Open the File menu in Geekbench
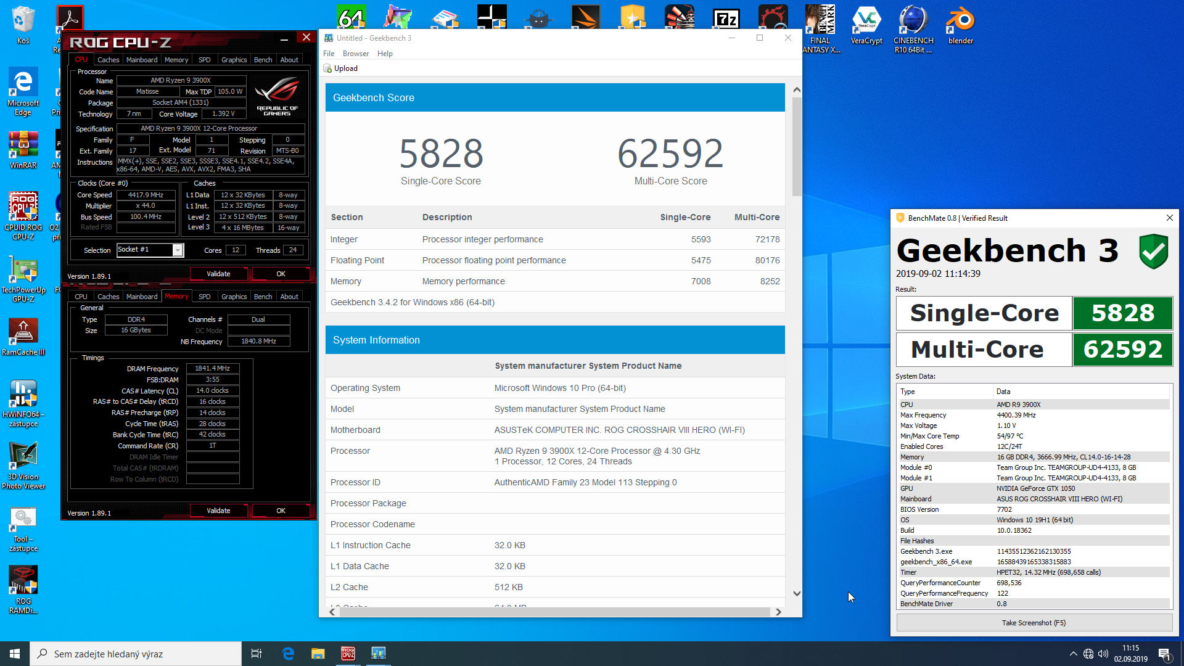 (x=329, y=54)
